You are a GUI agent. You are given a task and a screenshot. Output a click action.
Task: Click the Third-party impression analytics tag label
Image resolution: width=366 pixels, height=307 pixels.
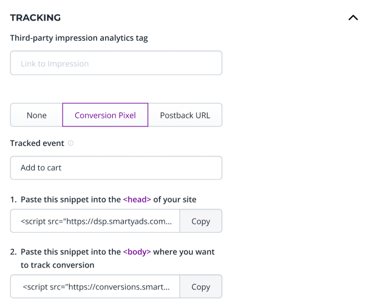79,38
